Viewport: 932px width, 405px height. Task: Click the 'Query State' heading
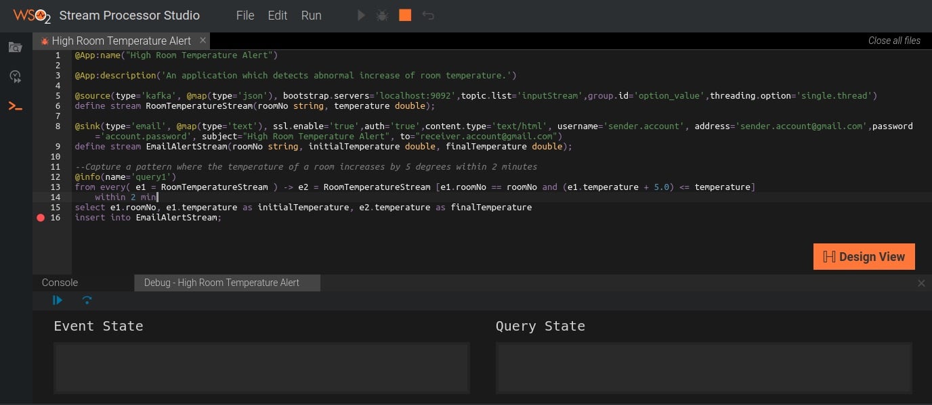coord(541,326)
